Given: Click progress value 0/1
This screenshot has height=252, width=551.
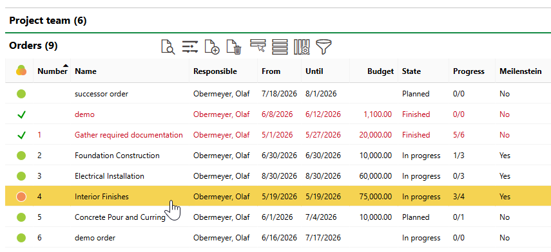Looking at the screenshot, I should [459, 217].
